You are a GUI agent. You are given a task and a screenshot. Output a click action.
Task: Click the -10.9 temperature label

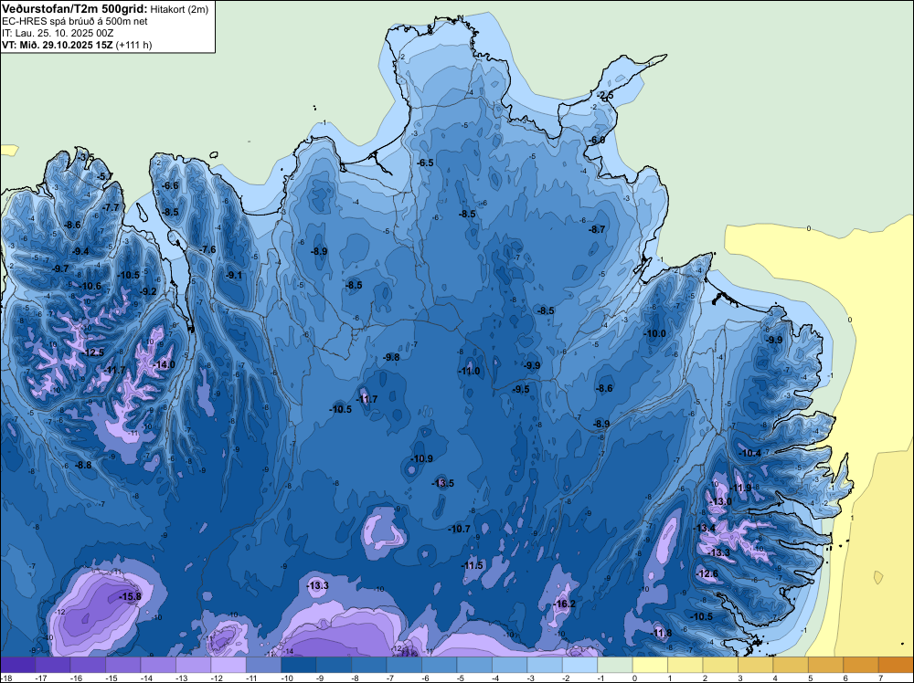[421, 458]
